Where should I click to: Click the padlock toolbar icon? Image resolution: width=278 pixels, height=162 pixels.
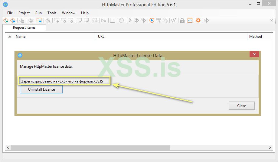(182, 20)
